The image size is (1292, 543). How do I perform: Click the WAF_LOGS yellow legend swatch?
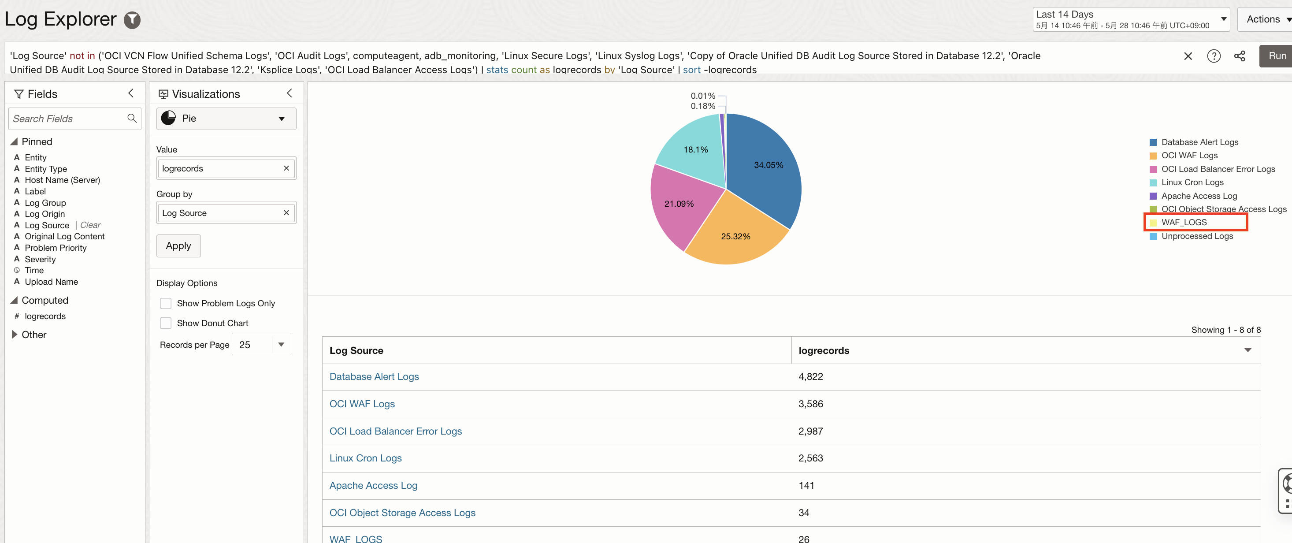tap(1153, 222)
